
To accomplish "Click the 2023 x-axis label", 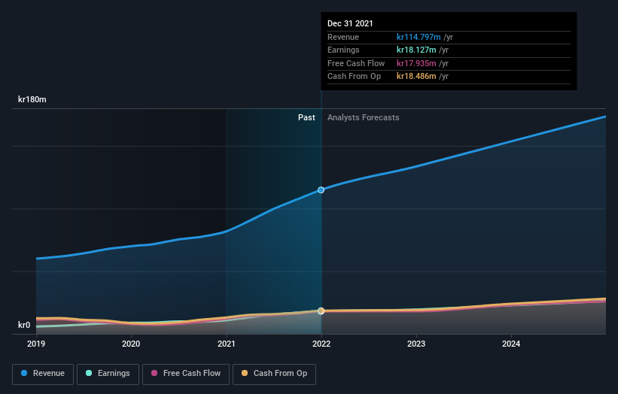I will tap(416, 344).
